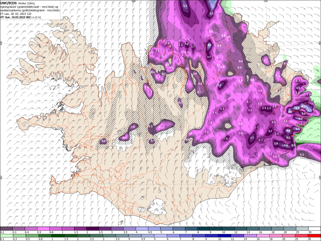Image resolution: width=321 pixels, height=241 pixels.
Task: Click the 'UWC/ECDS: Vindur (10m)' title text
Action: pyautogui.click(x=18, y=3)
